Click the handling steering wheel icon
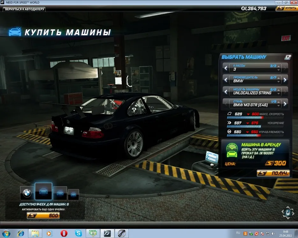 point(229,131)
